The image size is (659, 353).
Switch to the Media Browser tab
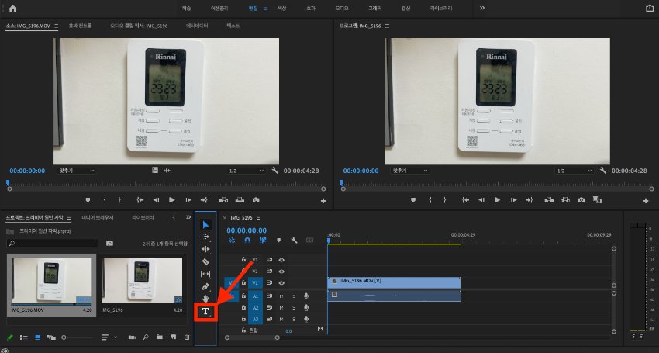point(98,217)
